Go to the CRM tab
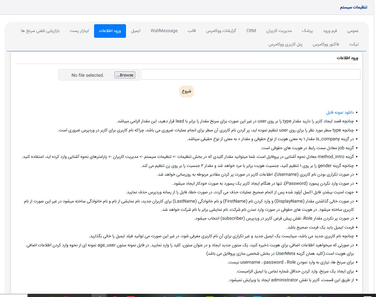The image size is (376, 297). 251,31
